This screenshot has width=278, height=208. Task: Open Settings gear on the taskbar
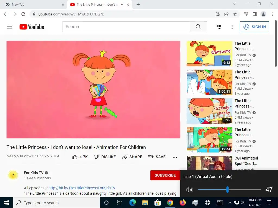tap(207, 203)
